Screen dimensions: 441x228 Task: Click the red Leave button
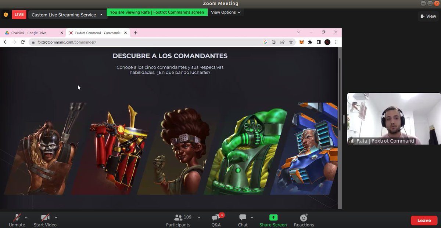click(x=424, y=220)
